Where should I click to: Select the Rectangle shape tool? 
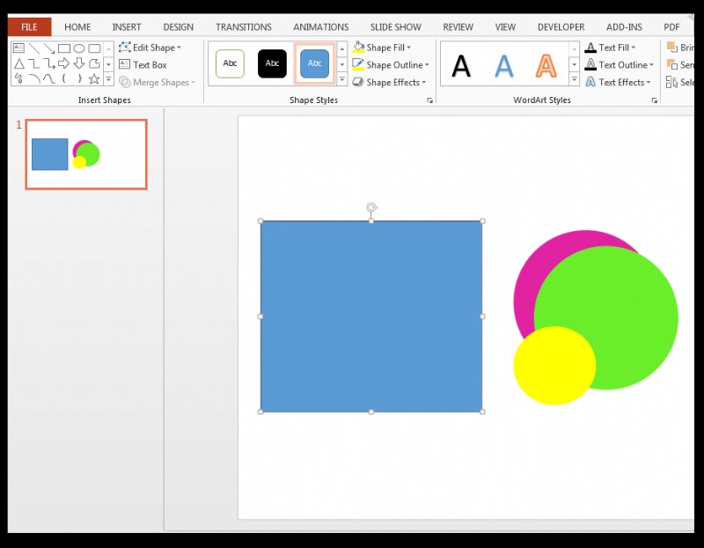62,48
